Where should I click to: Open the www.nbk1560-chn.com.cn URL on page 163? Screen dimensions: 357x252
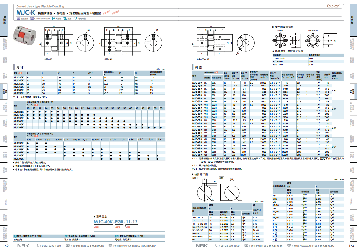click(314, 246)
